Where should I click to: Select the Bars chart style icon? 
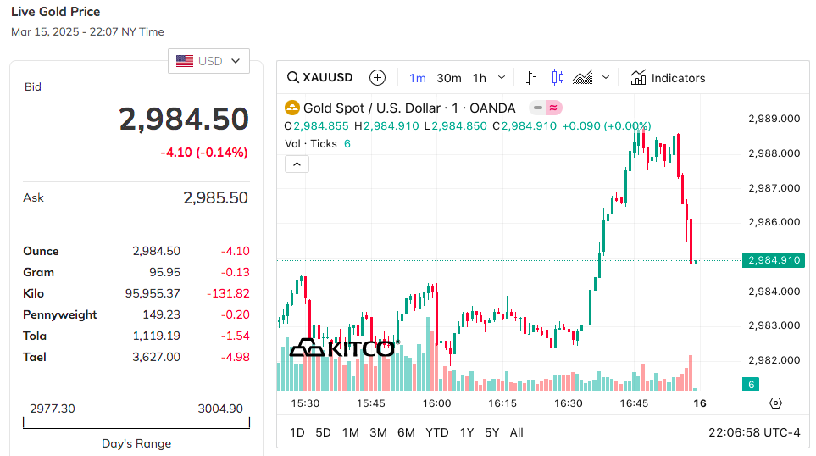coord(532,78)
